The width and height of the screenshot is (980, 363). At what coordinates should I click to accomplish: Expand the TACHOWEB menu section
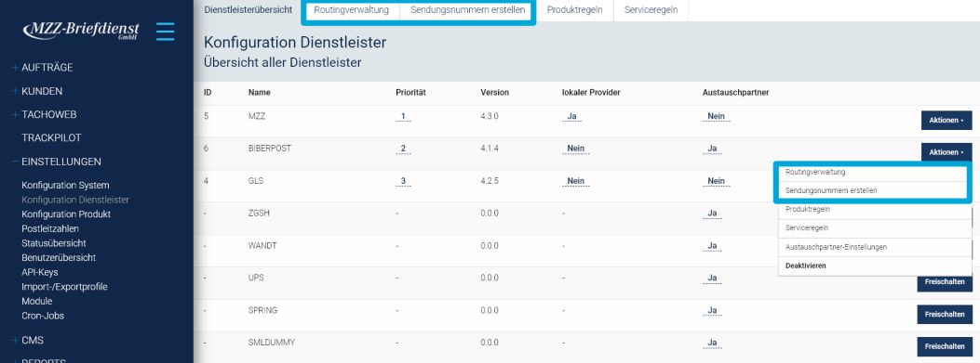coord(48,115)
